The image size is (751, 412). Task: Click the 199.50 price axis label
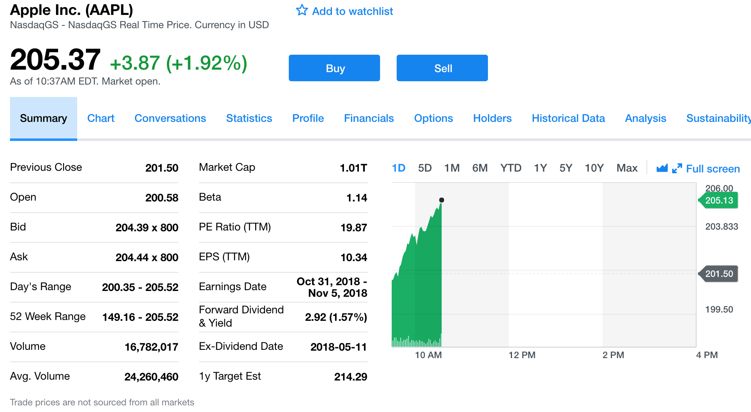(x=719, y=310)
